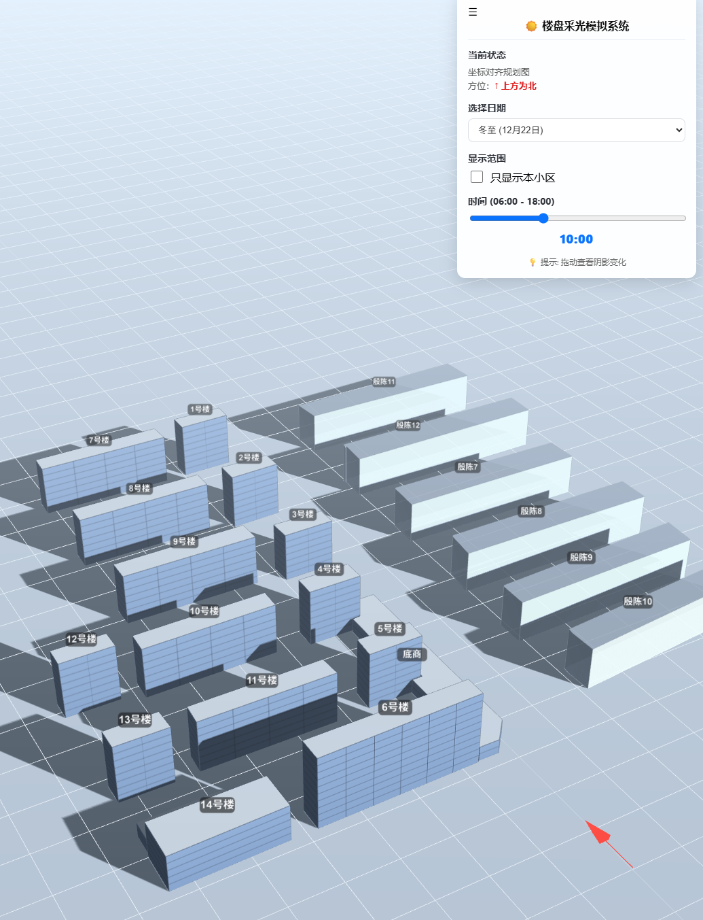Click the time slider track near 18:00
703x920 pixels.
pos(683,218)
